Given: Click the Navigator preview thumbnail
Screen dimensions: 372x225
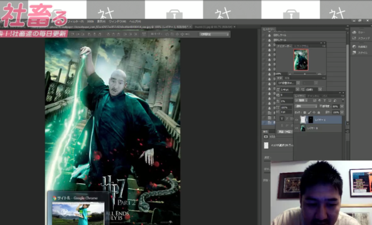Looking at the screenshot, I should [x=300, y=60].
